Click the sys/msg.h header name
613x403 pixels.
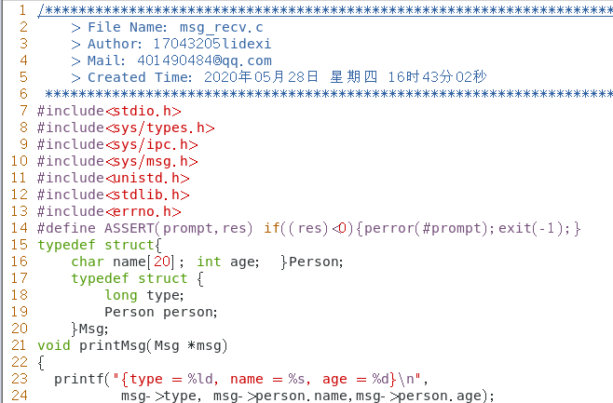152,161
